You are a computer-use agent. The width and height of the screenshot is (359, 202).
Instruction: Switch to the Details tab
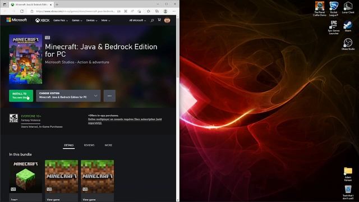[68, 145]
